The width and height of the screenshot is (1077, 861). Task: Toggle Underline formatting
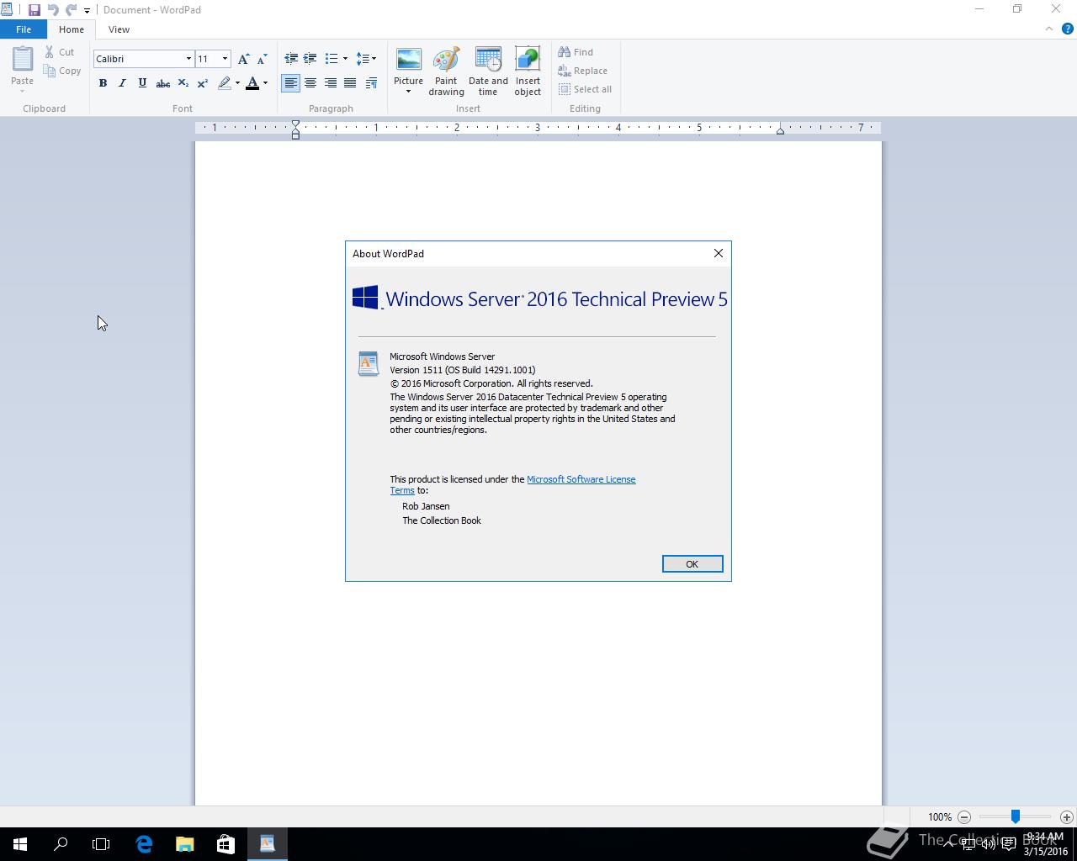142,83
